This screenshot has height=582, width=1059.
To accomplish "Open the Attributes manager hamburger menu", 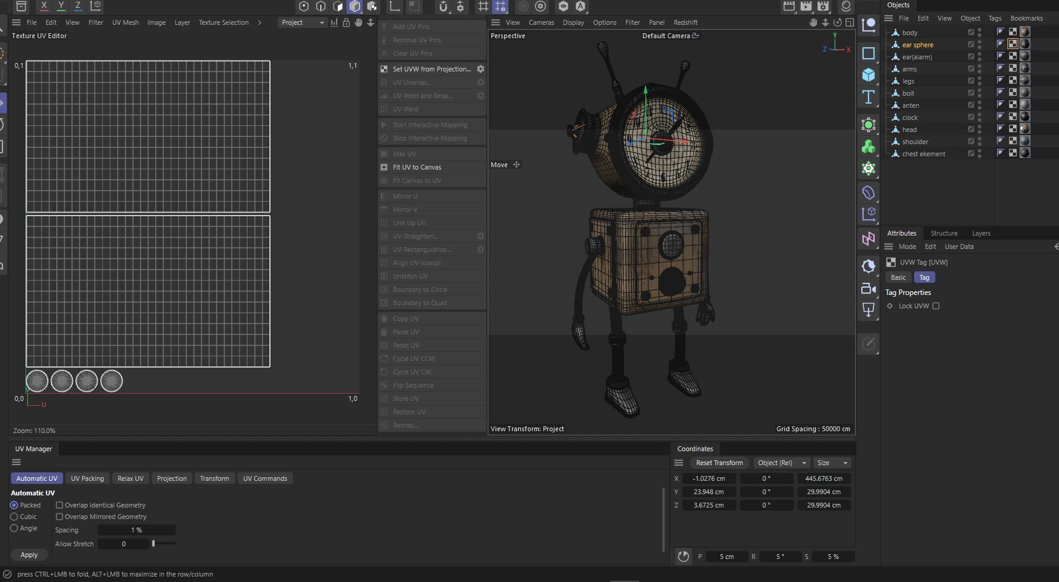I will (x=889, y=246).
